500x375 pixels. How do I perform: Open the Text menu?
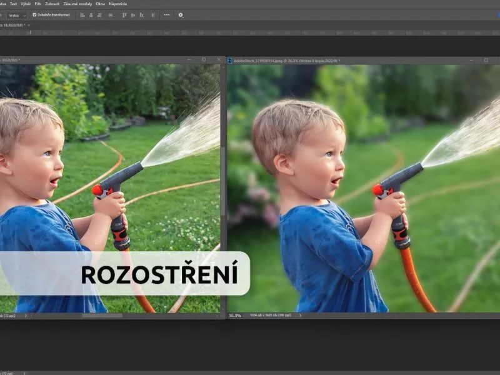pyautogui.click(x=13, y=4)
